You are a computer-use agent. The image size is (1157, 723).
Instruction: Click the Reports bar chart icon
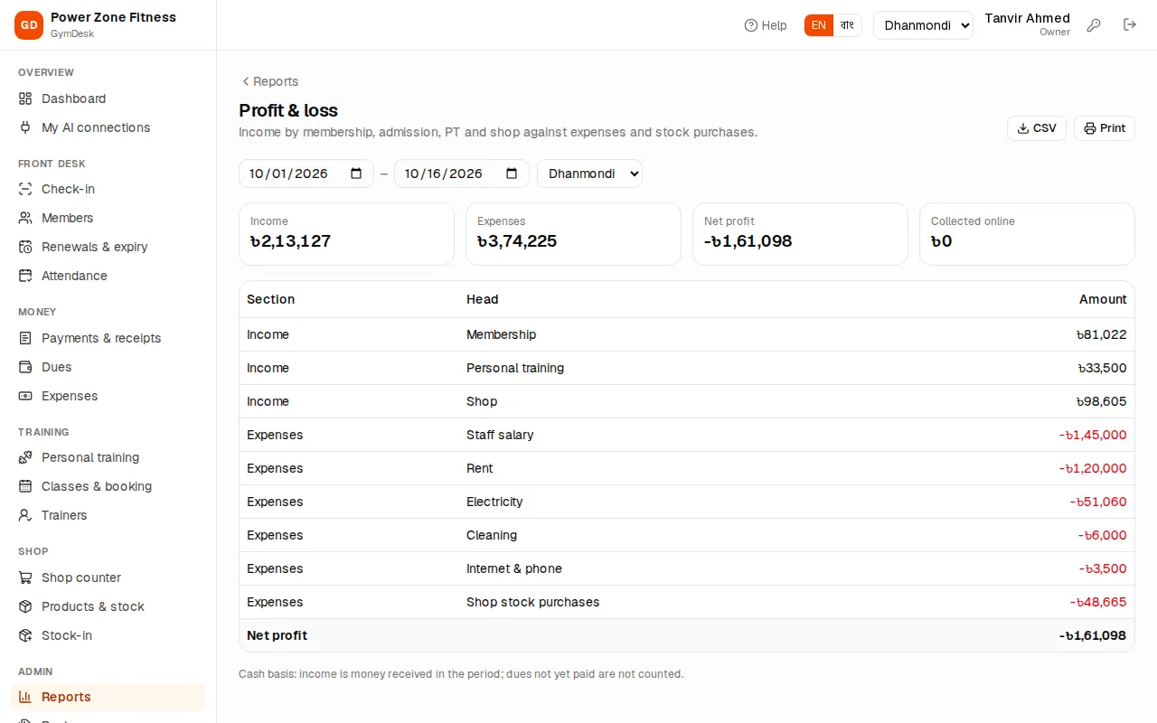click(25, 697)
